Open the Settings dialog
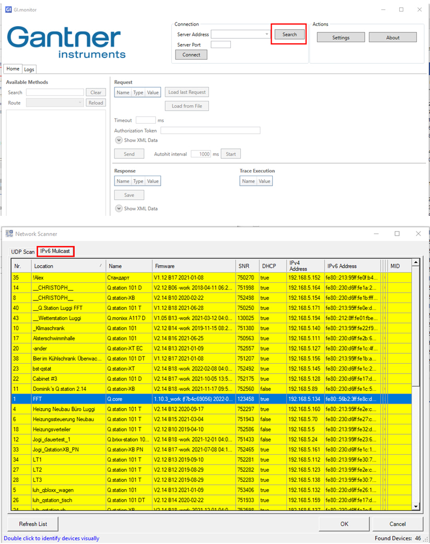The width and height of the screenshot is (430, 544). (341, 38)
